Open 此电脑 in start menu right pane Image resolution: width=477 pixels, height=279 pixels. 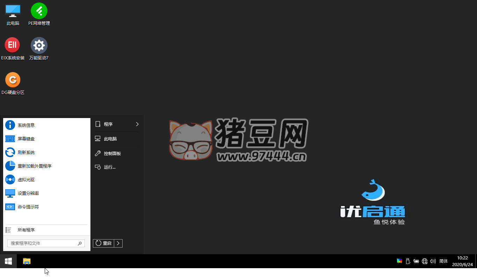(117, 139)
